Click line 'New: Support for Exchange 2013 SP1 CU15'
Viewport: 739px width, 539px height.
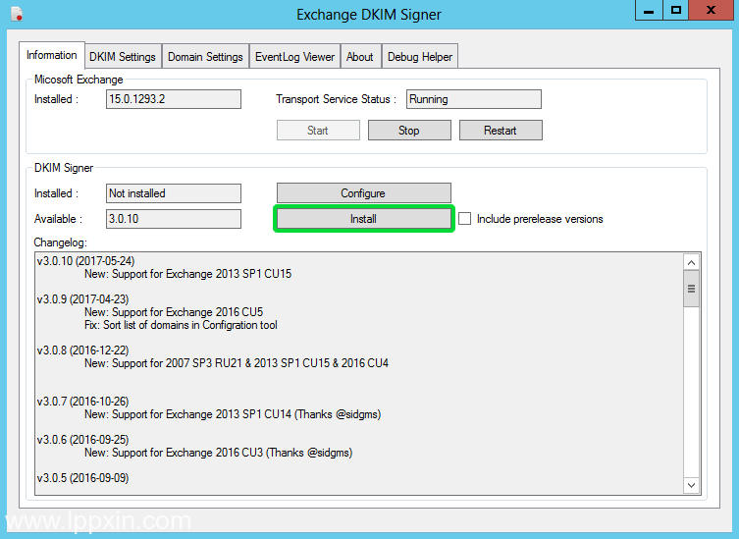click(188, 274)
